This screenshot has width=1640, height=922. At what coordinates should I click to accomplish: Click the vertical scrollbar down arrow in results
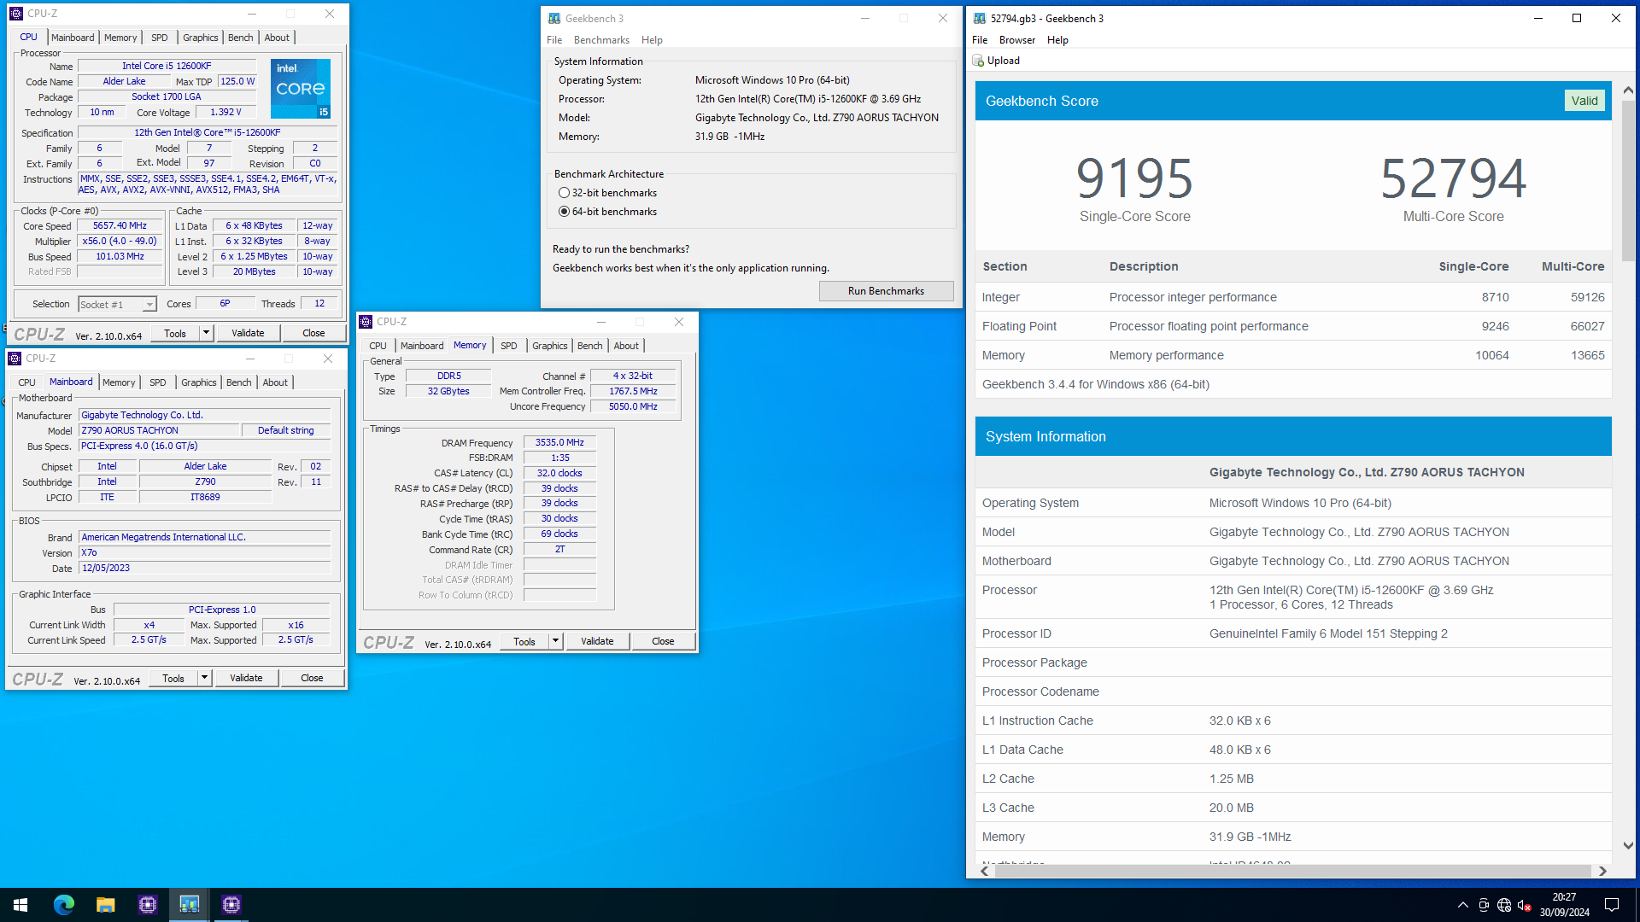pos(1627,845)
